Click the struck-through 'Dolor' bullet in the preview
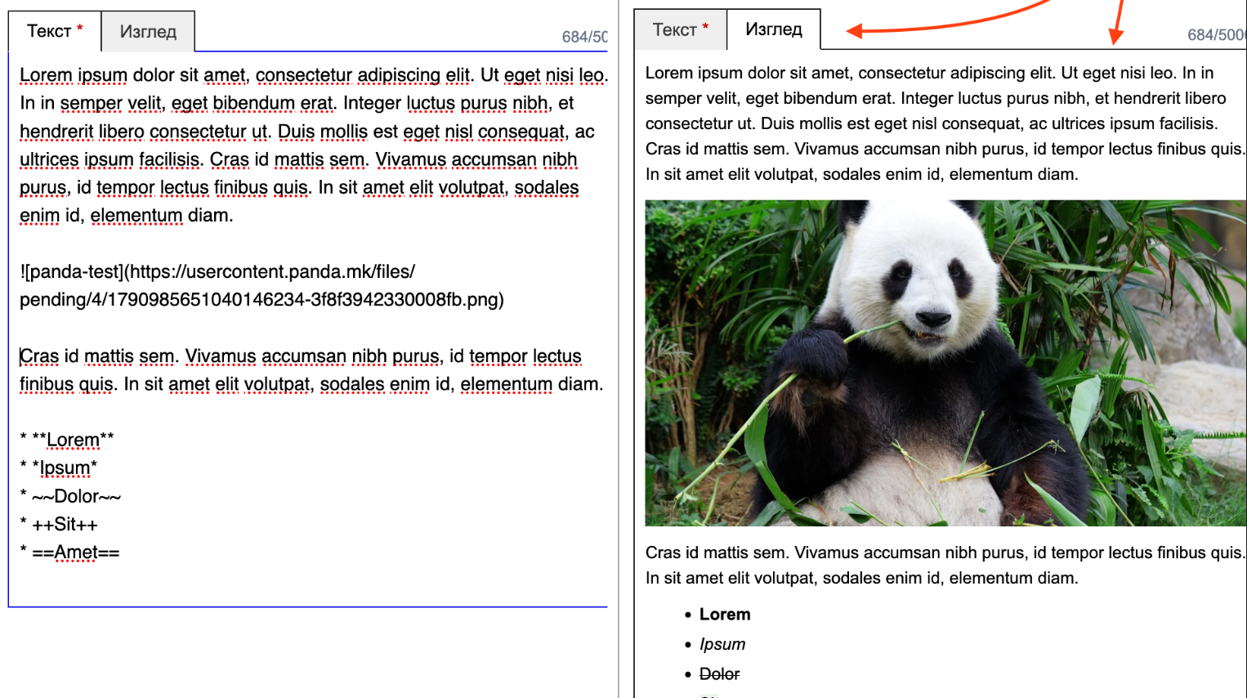This screenshot has height=698, width=1247. pos(720,674)
